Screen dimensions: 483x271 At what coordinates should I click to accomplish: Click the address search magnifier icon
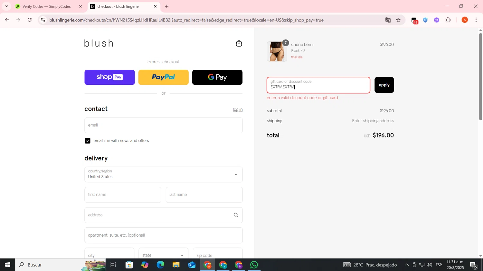pyautogui.click(x=236, y=215)
